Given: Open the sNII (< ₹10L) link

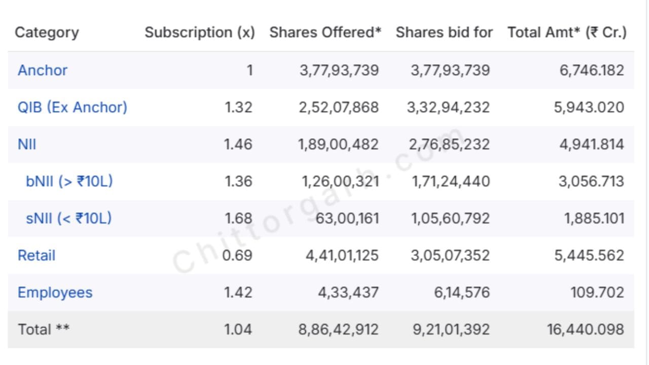Looking at the screenshot, I should click(x=69, y=218).
